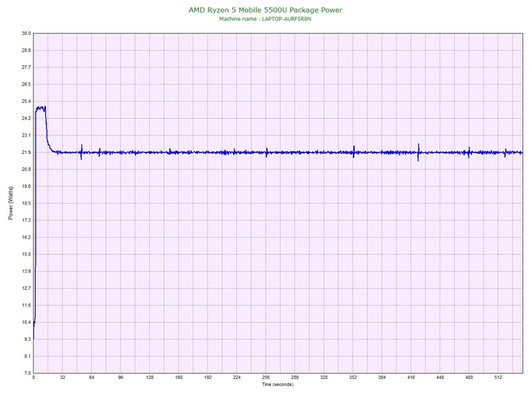Click the 64 seconds x-axis label
The image size is (531, 398).
[91, 377]
